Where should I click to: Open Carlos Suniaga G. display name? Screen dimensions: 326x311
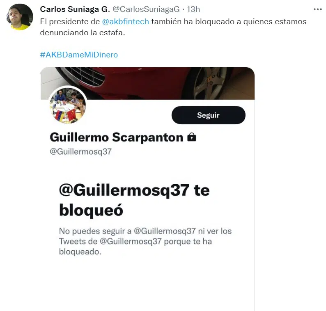coord(75,9)
